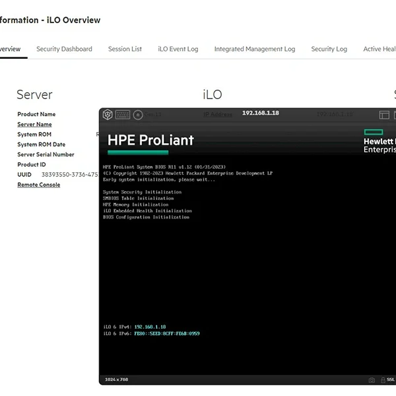Go to the iLO Event Log tab
Screen dimensions: 396x396
tap(178, 49)
